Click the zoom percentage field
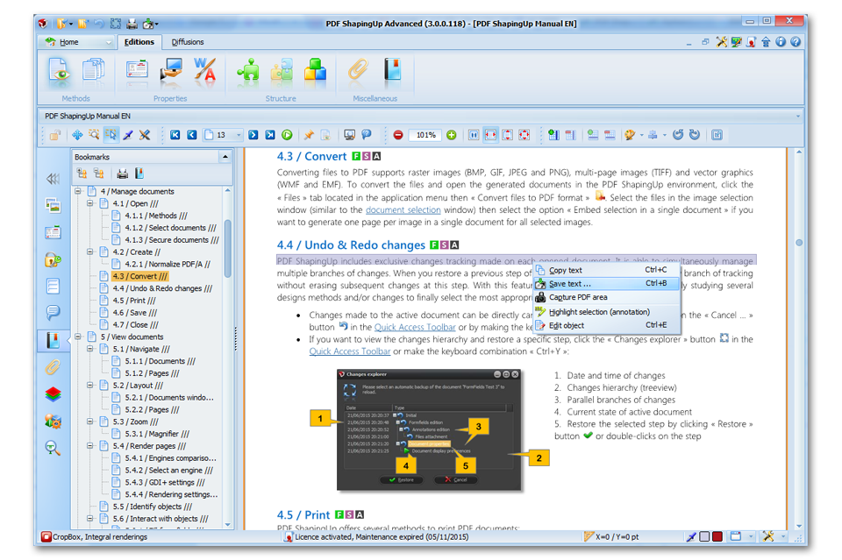842x560 pixels. click(426, 135)
